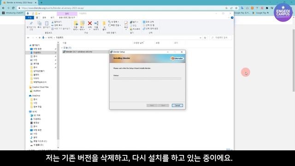Click the Introducing ChatGPT bookmark
This screenshot has height=166, width=295.
(x=12, y=13)
